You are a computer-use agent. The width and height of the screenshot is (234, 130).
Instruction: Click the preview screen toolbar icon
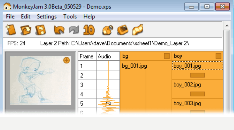click(x=123, y=30)
